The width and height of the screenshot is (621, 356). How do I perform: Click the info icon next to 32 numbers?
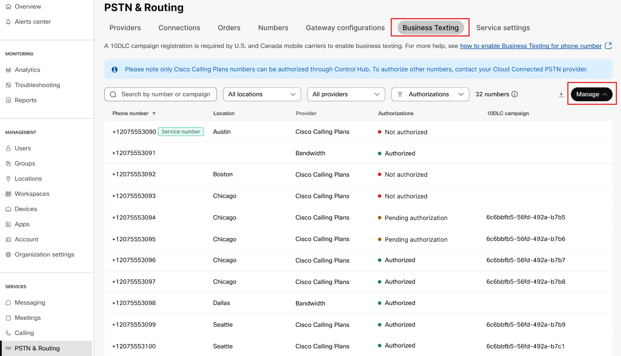pos(514,94)
